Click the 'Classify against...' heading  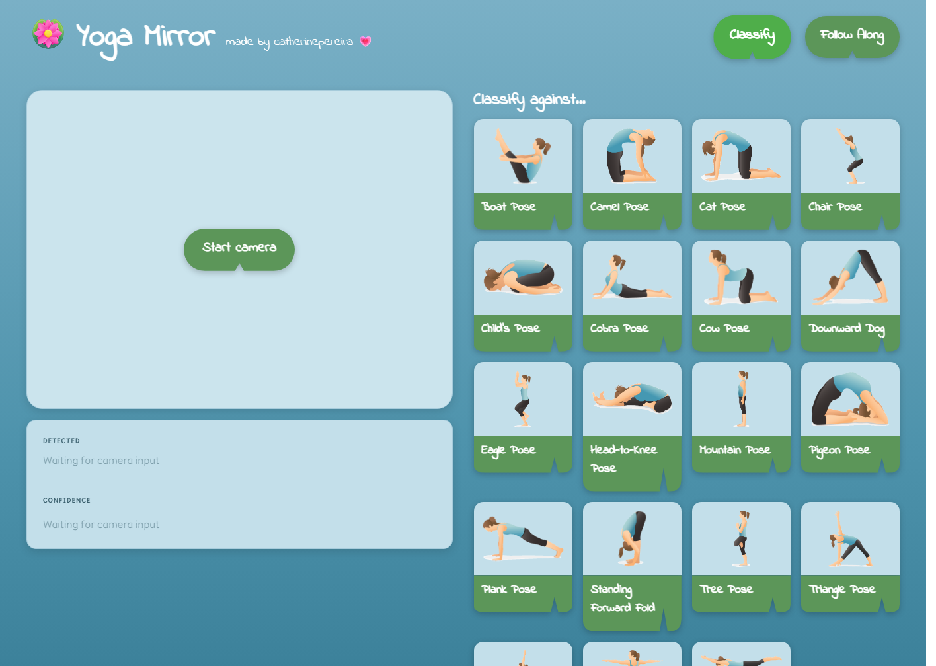[529, 100]
